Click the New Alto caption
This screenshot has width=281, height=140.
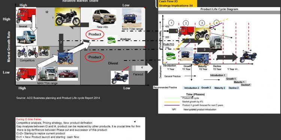click(x=103, y=27)
